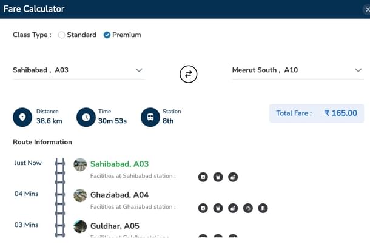Click first facility icon at Ghaziabad station

pos(203,208)
